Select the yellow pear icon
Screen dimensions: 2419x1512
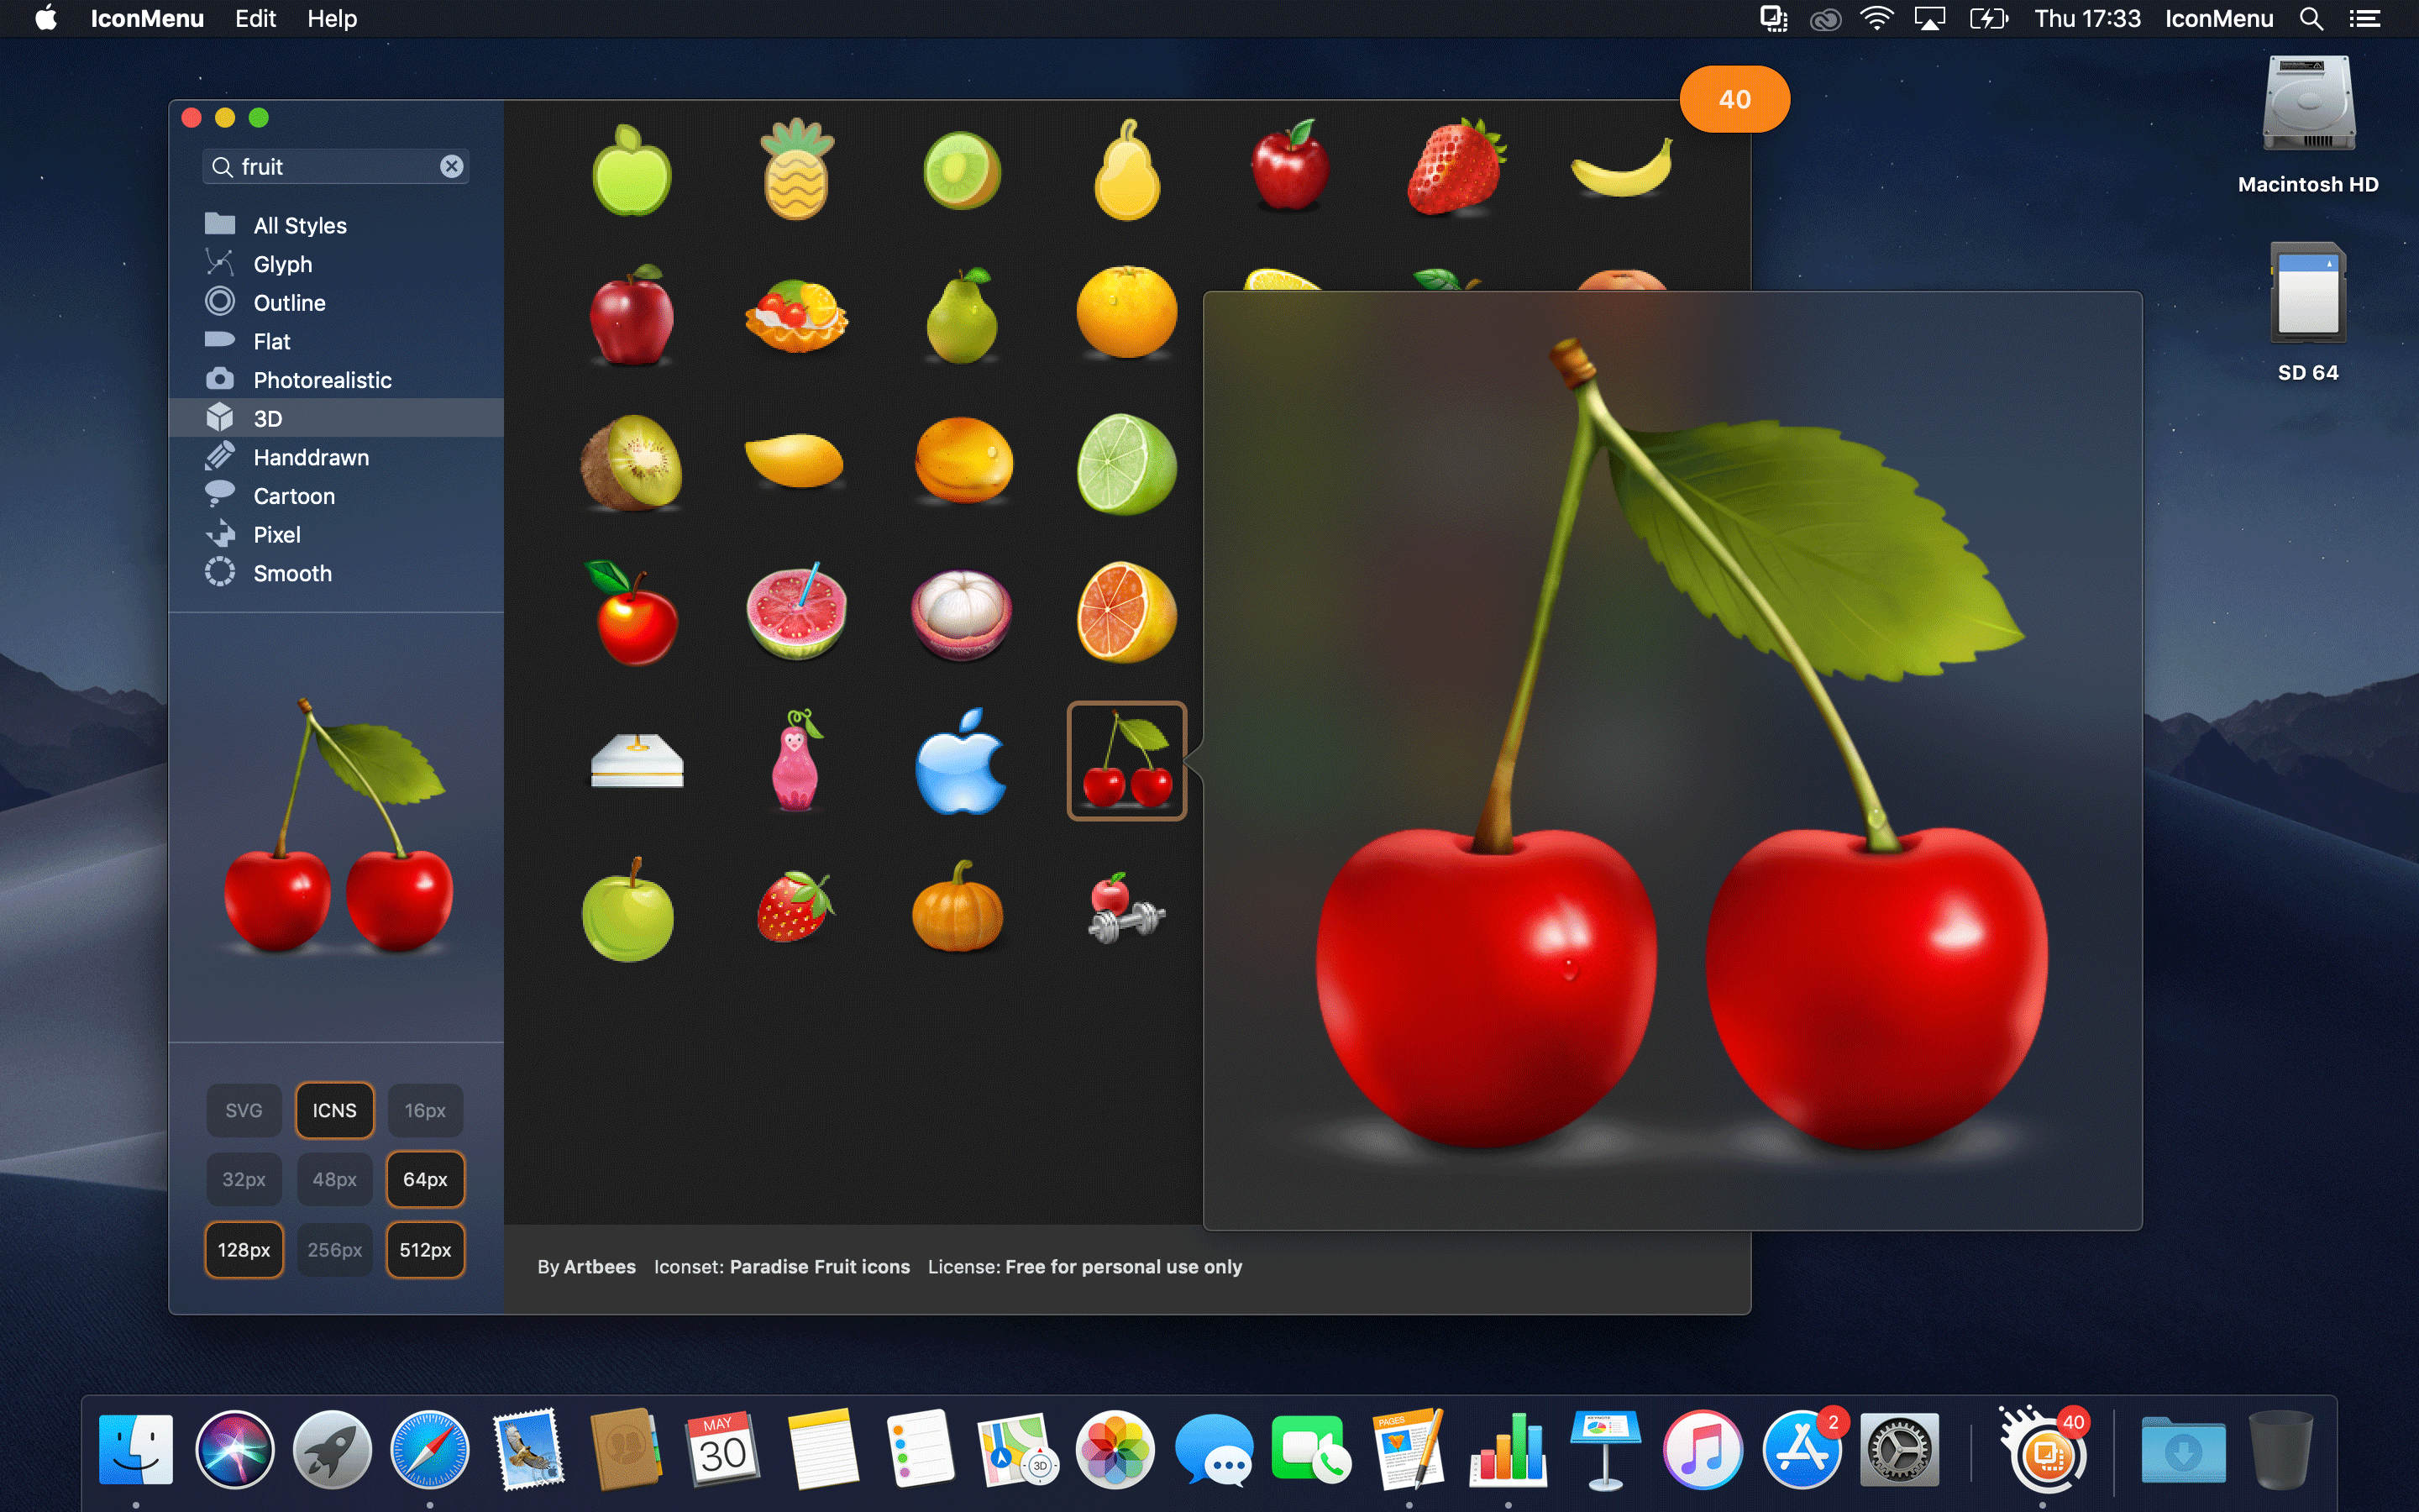pos(1126,169)
